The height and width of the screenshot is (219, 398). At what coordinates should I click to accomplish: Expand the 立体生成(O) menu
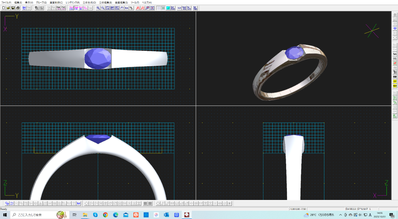click(89, 2)
